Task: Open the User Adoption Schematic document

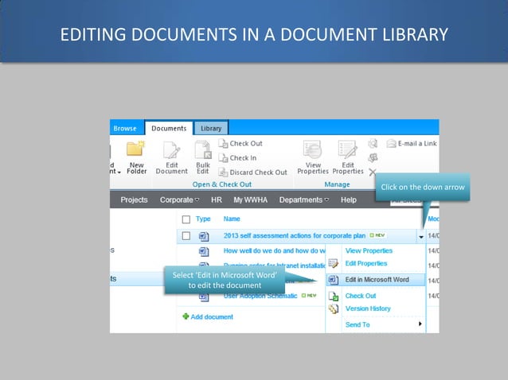Action: (260, 296)
